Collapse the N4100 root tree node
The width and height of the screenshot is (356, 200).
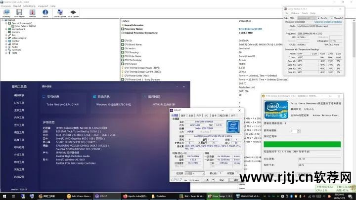pos(2,20)
